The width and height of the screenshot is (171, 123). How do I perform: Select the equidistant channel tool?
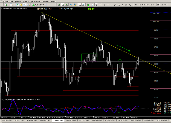pyautogui.click(x=115, y=5)
